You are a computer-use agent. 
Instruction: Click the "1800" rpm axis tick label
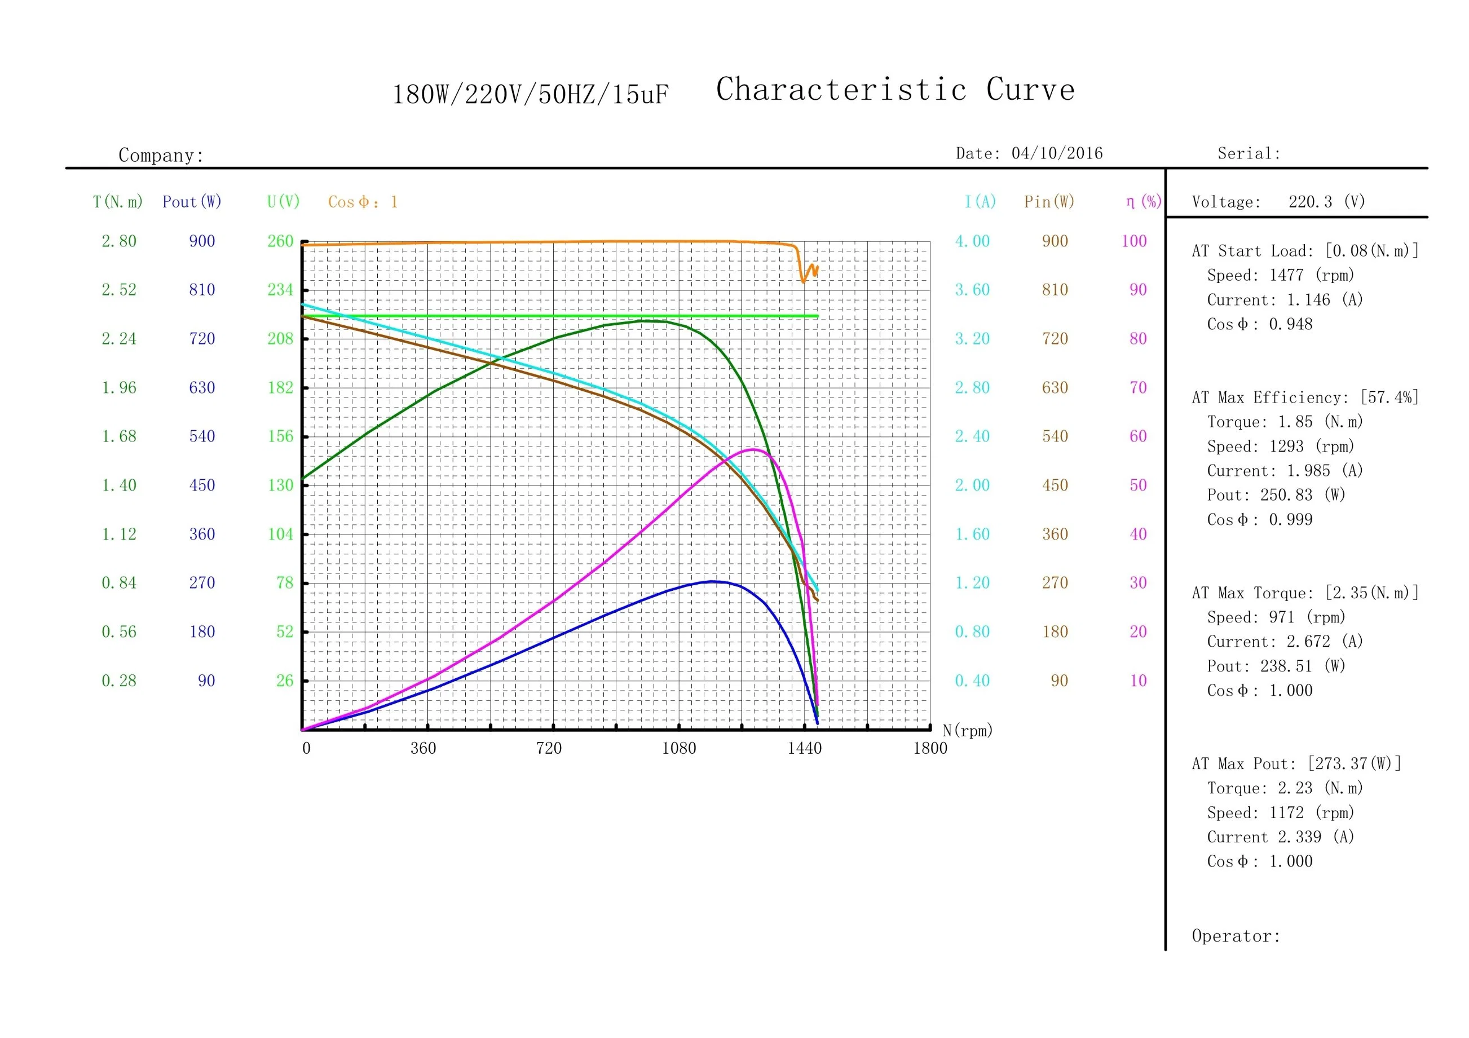click(930, 748)
